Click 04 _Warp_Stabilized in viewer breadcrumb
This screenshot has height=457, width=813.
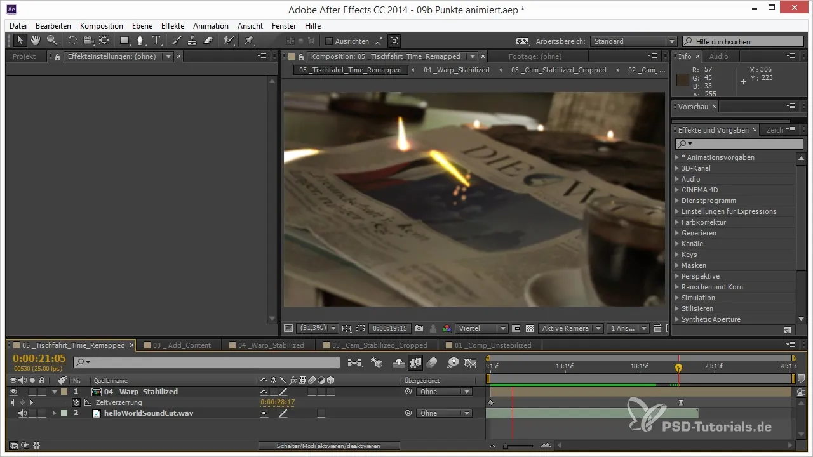coord(457,70)
